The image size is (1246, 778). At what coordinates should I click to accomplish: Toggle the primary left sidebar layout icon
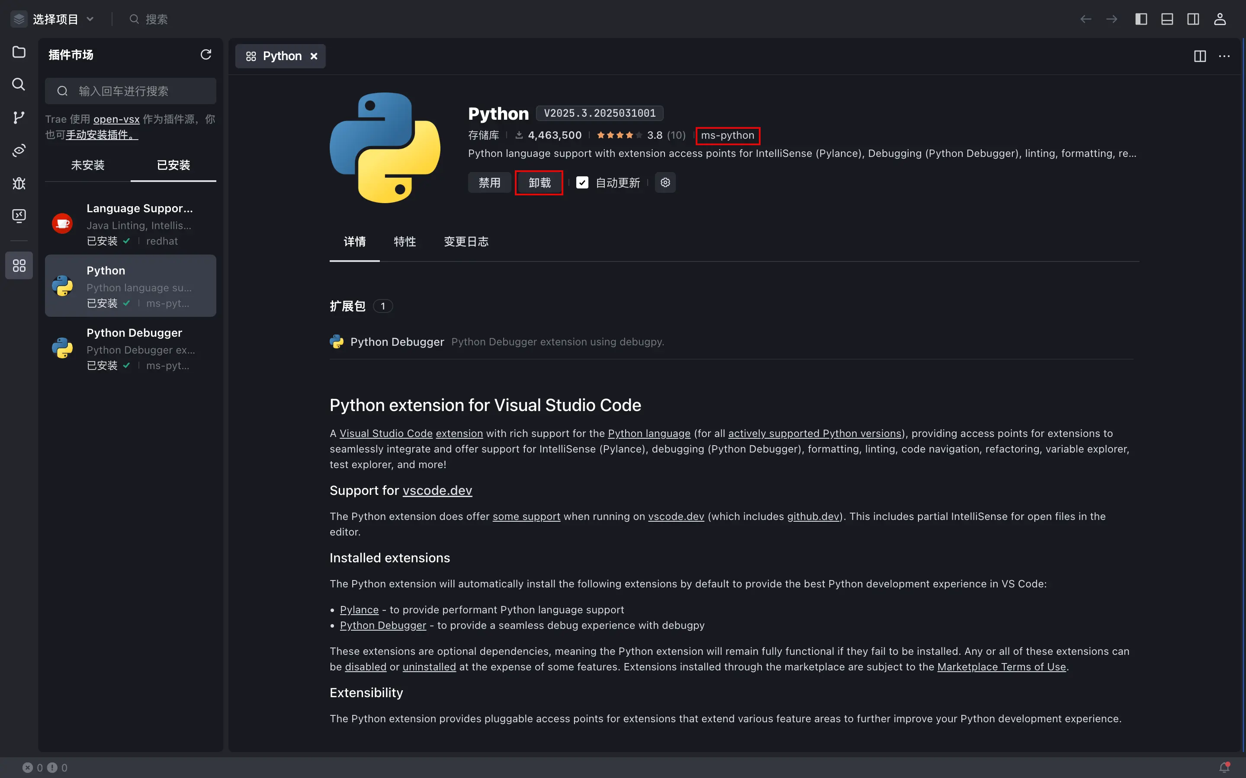pyautogui.click(x=1141, y=19)
